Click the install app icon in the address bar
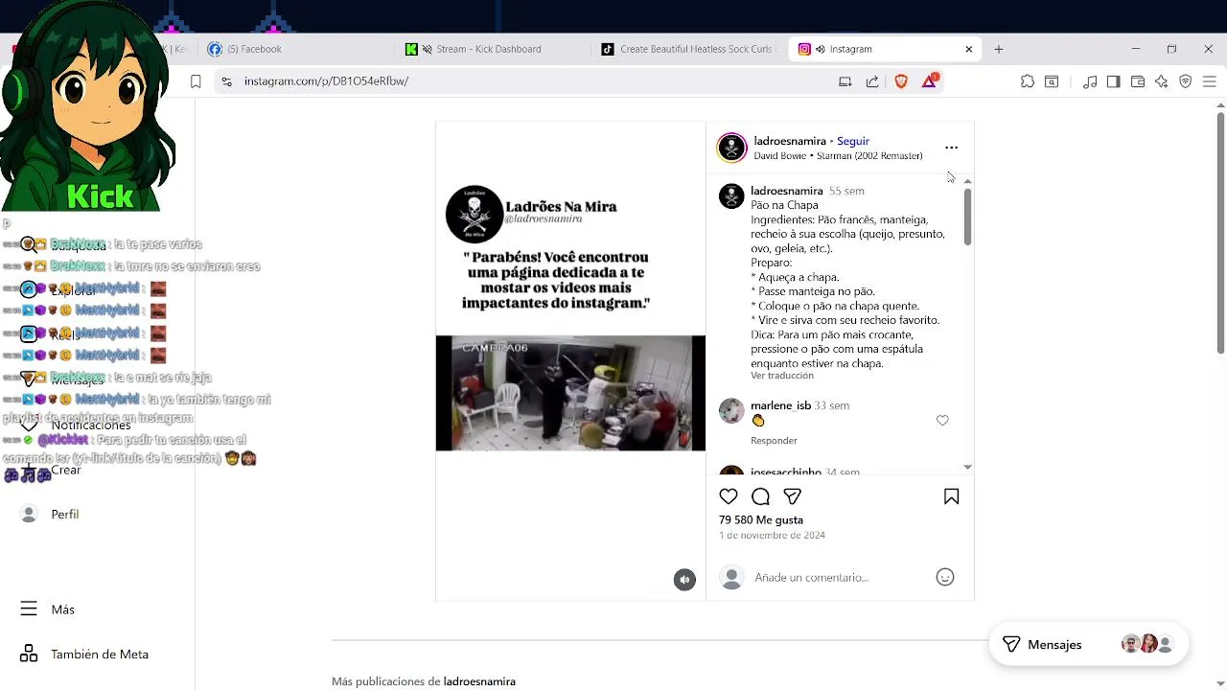This screenshot has height=690, width=1227. click(845, 81)
